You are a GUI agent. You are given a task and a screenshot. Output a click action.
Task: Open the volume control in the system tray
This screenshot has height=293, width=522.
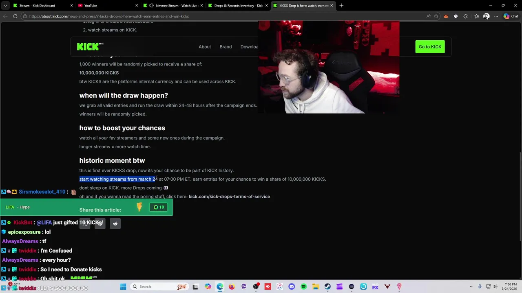[x=496, y=286]
